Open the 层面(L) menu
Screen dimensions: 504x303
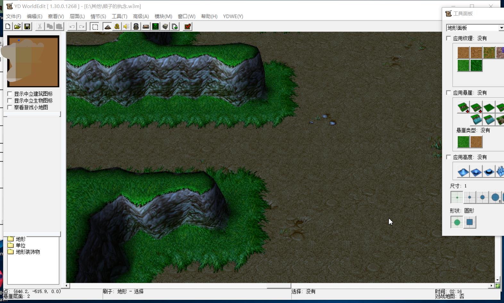[x=77, y=16]
